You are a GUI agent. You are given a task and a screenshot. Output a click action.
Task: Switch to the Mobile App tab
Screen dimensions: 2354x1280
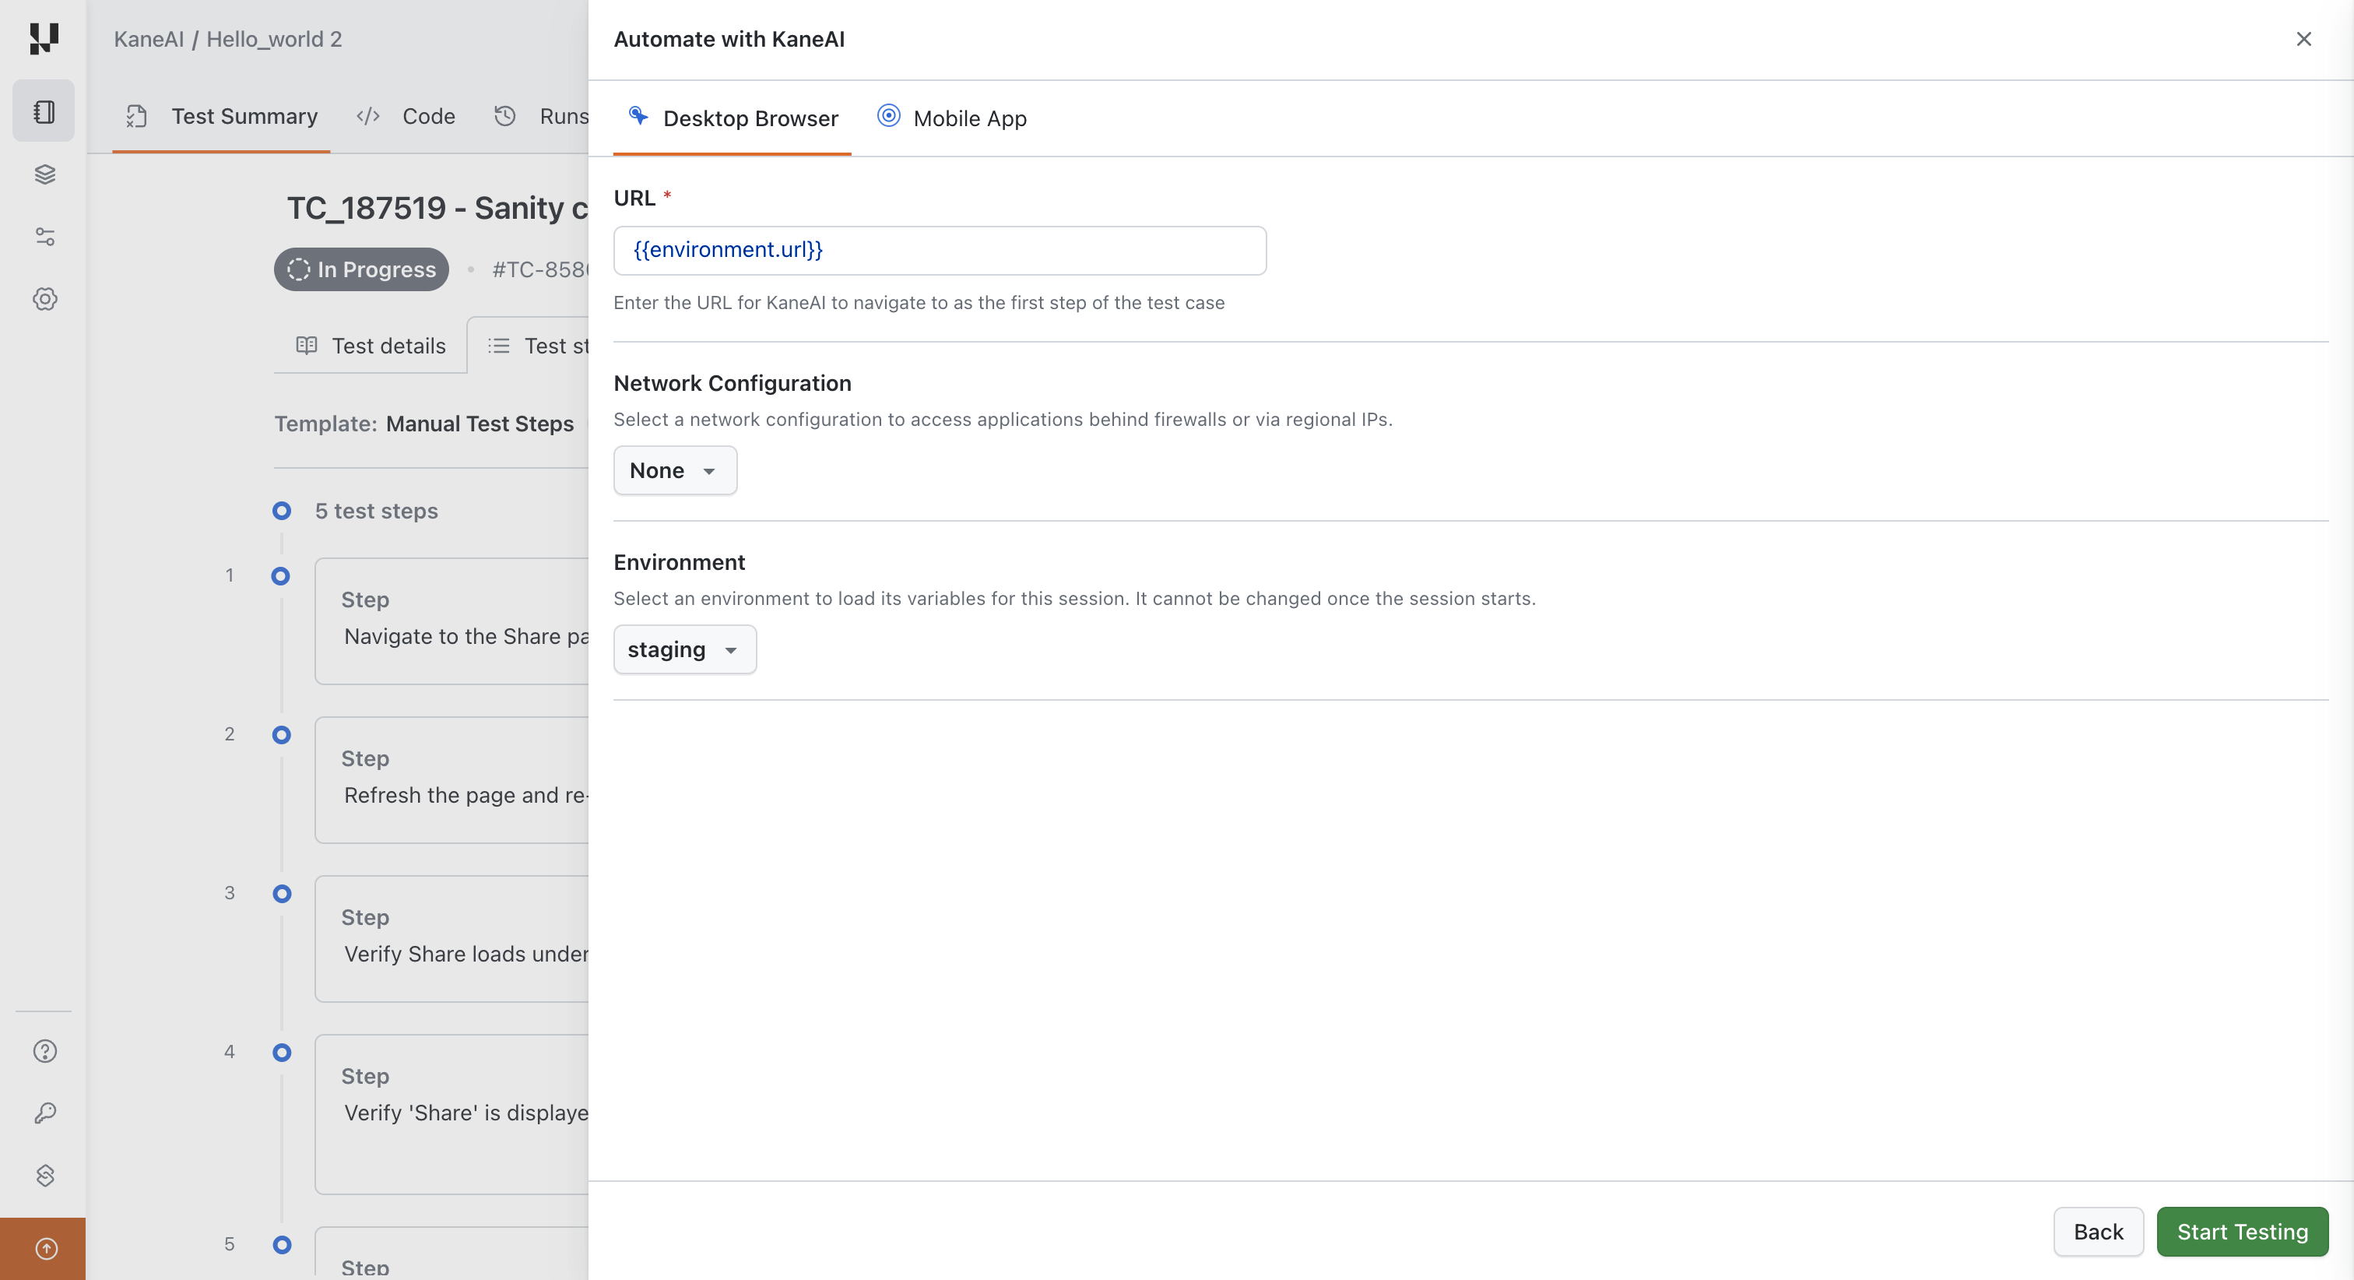pos(951,118)
